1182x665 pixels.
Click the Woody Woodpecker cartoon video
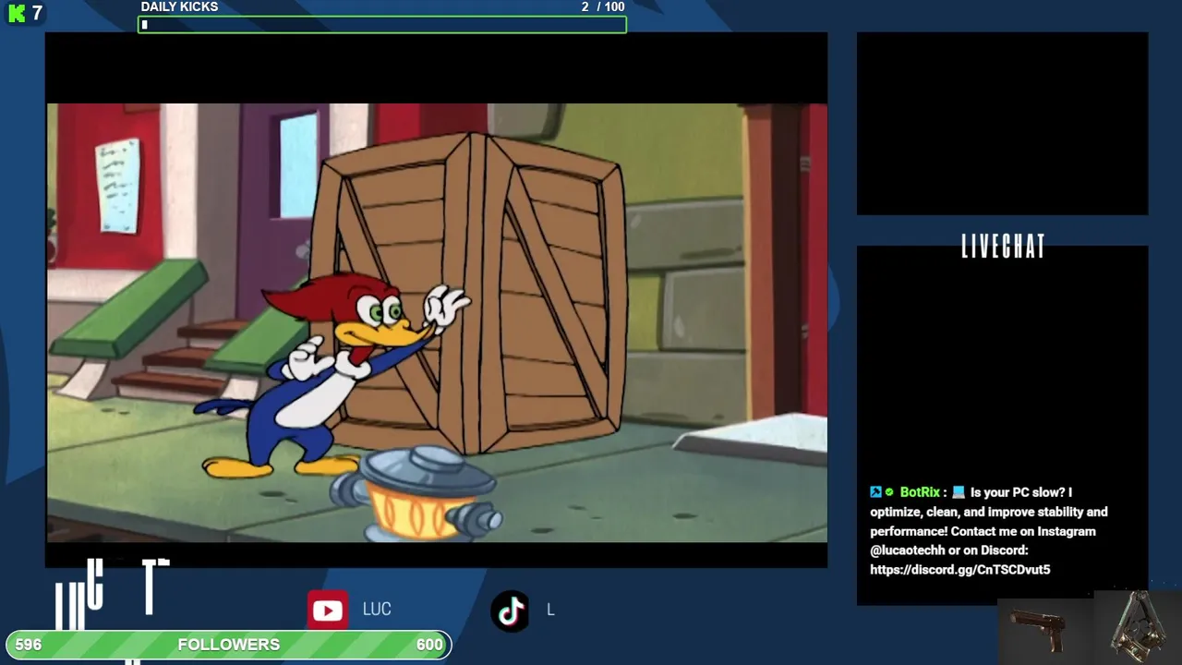[x=437, y=322]
